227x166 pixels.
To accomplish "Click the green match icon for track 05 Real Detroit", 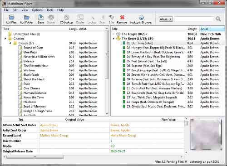I will click(x=124, y=61).
